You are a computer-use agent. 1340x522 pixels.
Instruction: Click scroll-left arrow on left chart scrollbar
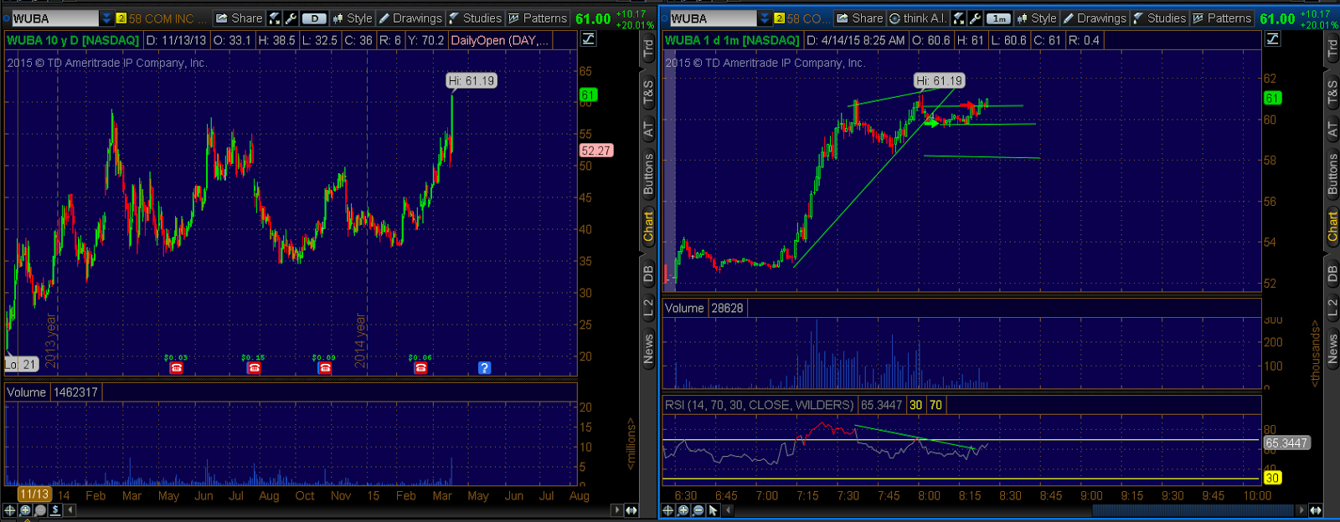(71, 509)
